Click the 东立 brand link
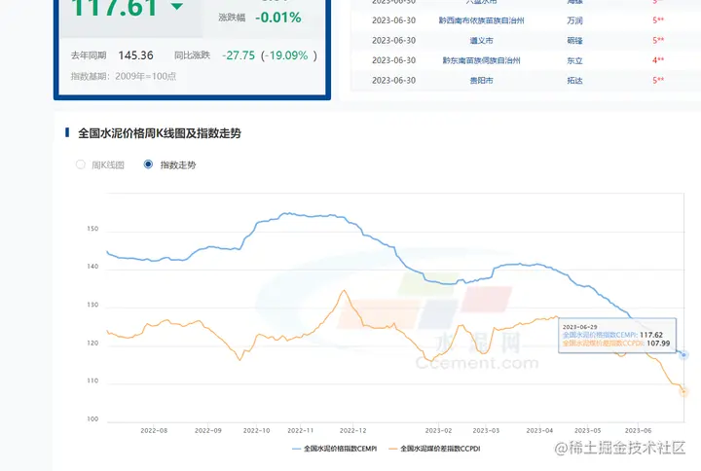The width and height of the screenshot is (701, 471). click(574, 60)
